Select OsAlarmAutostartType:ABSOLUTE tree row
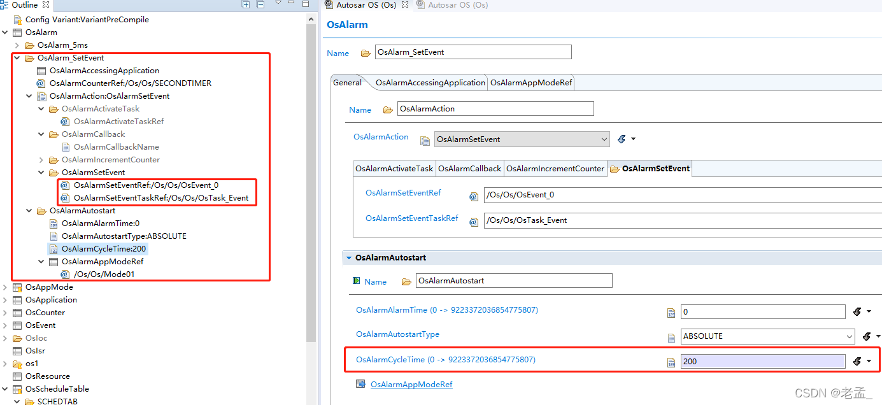 coord(124,236)
